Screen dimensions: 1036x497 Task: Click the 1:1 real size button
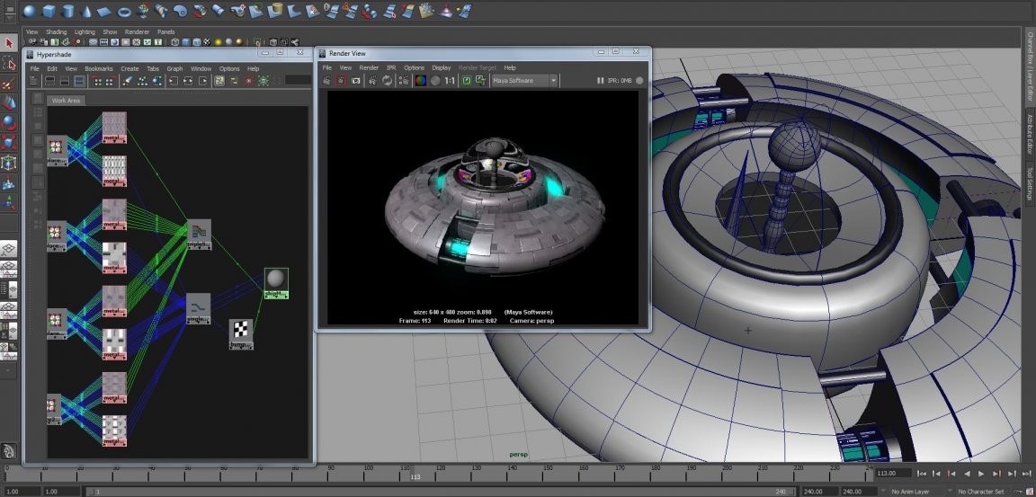449,80
